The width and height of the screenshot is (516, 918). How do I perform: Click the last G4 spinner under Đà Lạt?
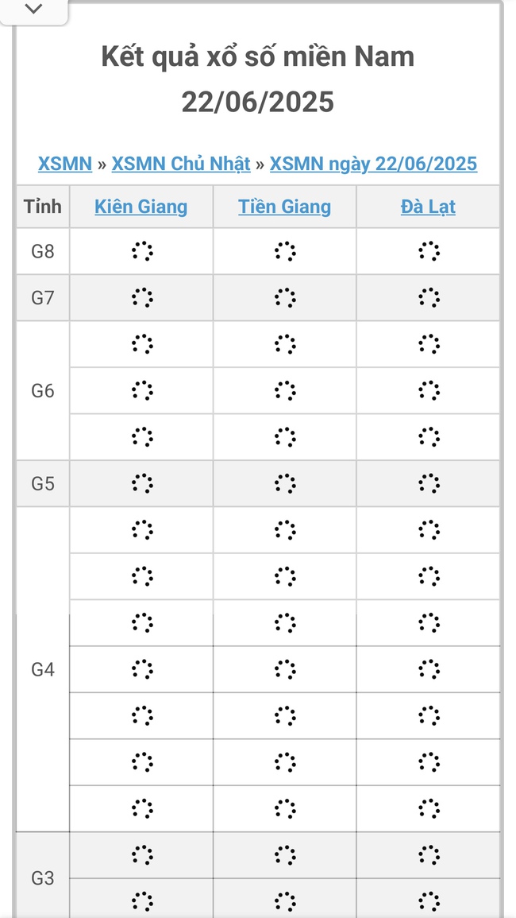(428, 808)
